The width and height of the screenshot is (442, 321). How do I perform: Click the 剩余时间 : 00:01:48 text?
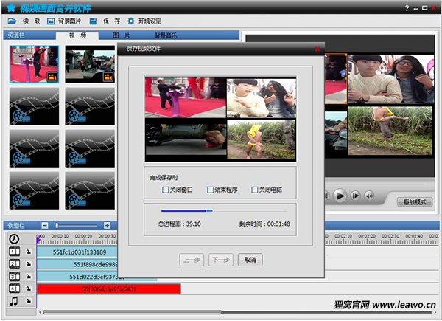264,224
